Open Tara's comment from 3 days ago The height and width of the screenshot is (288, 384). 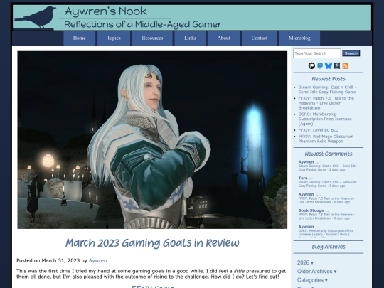pos(327,182)
